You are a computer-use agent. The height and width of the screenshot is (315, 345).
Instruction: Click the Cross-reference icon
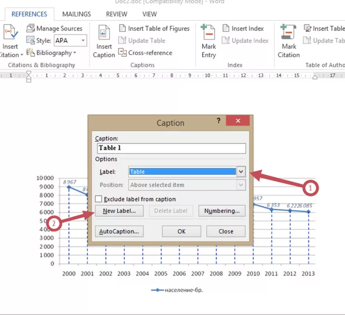tap(122, 53)
